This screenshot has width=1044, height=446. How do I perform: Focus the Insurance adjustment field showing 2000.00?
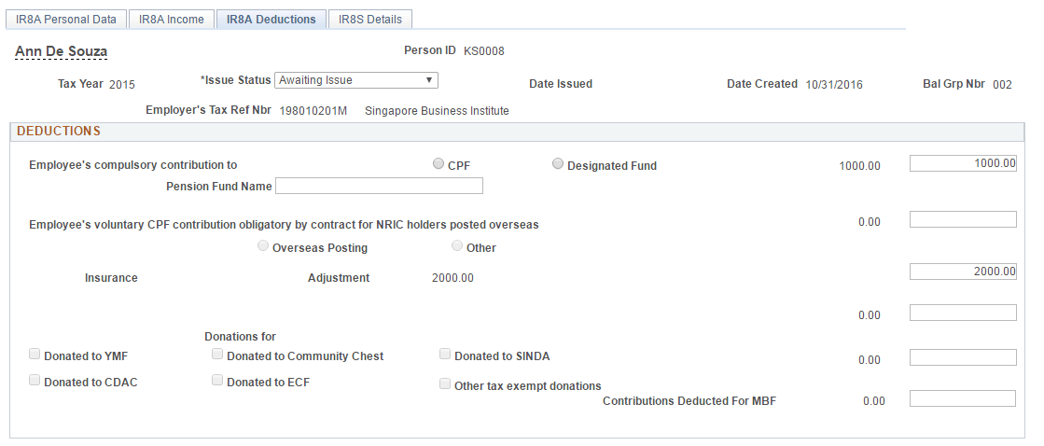tap(963, 272)
